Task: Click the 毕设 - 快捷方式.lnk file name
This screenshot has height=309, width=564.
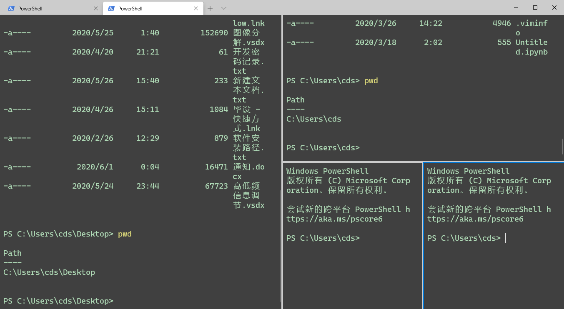Action: (247, 119)
